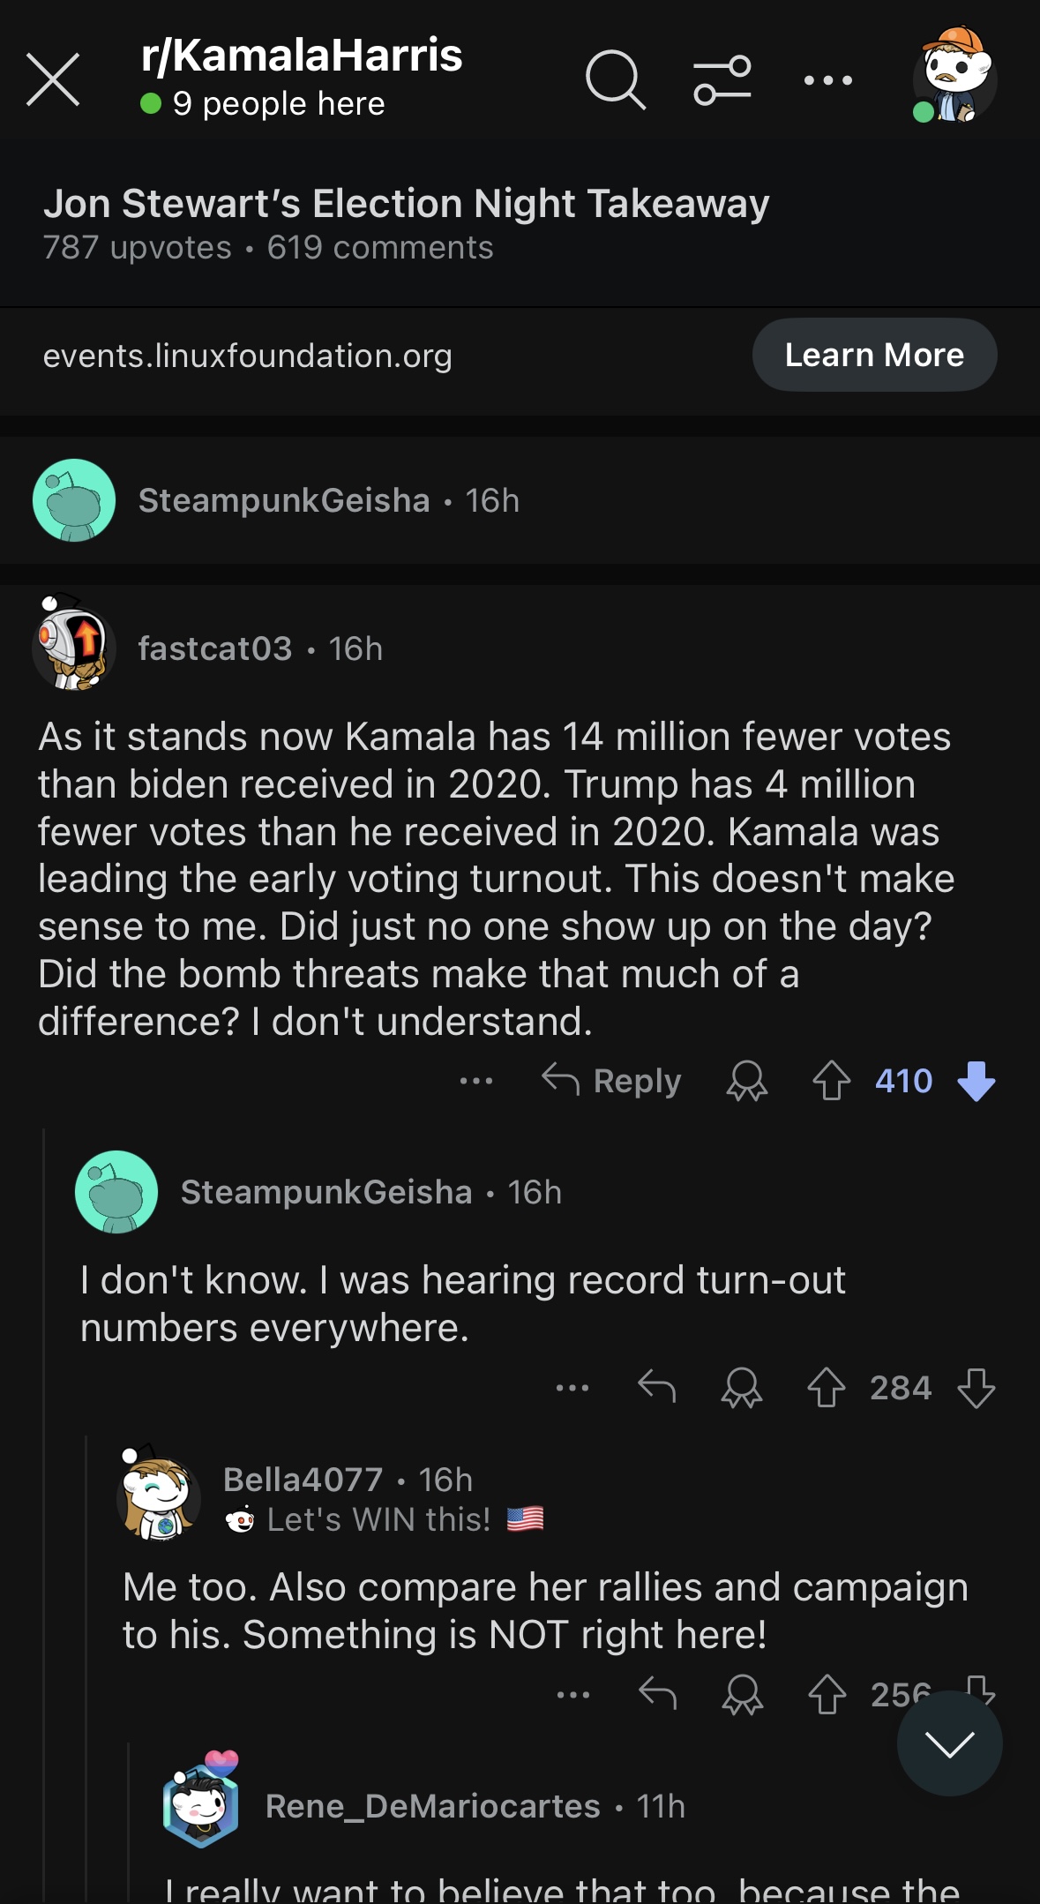Give an award to fastcat03's comment
The image size is (1040, 1904).
pos(746,1080)
